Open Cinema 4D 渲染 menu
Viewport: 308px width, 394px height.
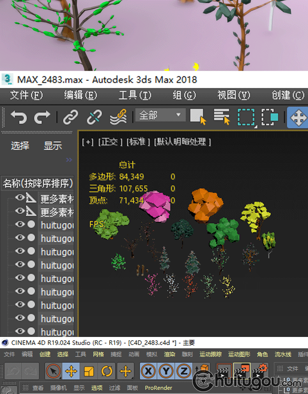170,354
